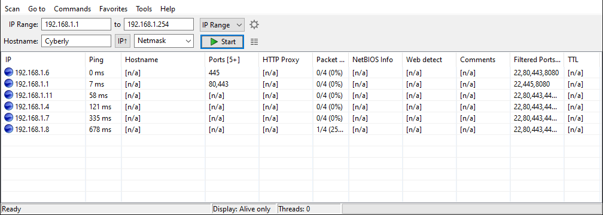Viewport: 603px width, 215px height.
Task: Click the Hostname field containing Cyberly
Action: coord(76,41)
